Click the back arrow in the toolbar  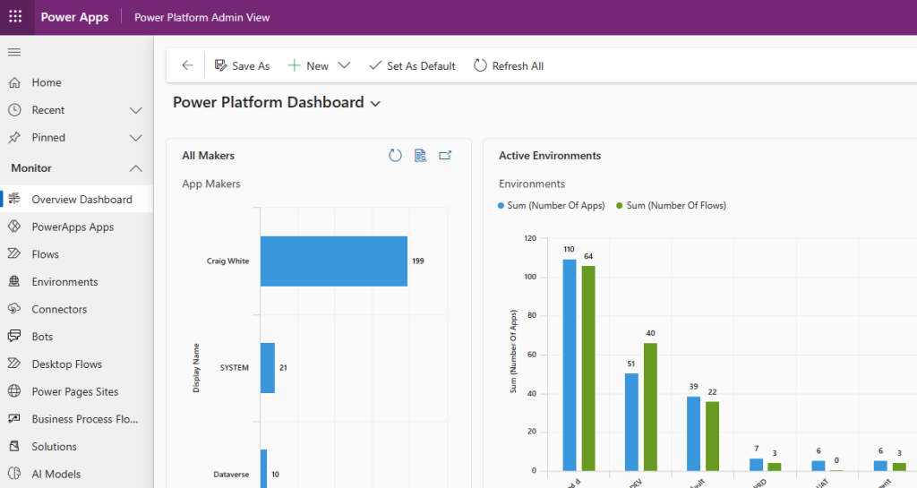187,65
